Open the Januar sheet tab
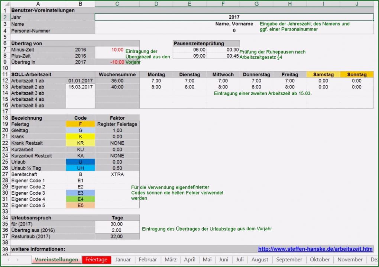Viewport: 379px width, 267px height. pos(123,260)
